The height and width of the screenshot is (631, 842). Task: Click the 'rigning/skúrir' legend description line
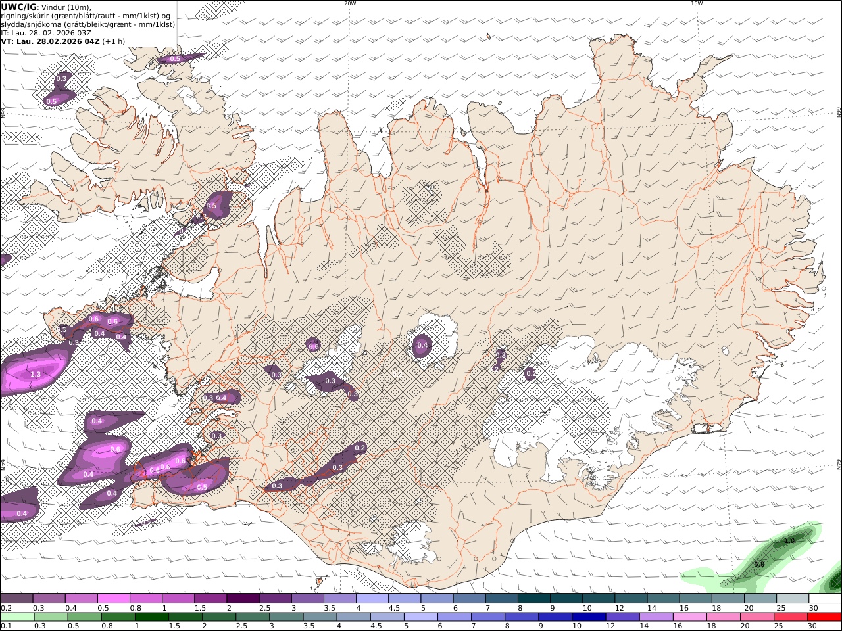coord(86,15)
